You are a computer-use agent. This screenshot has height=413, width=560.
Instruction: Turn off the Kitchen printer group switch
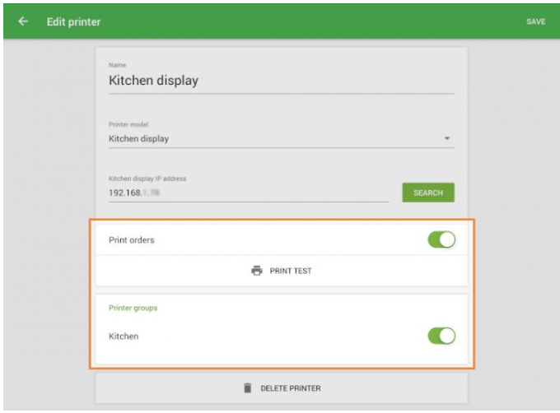click(441, 336)
